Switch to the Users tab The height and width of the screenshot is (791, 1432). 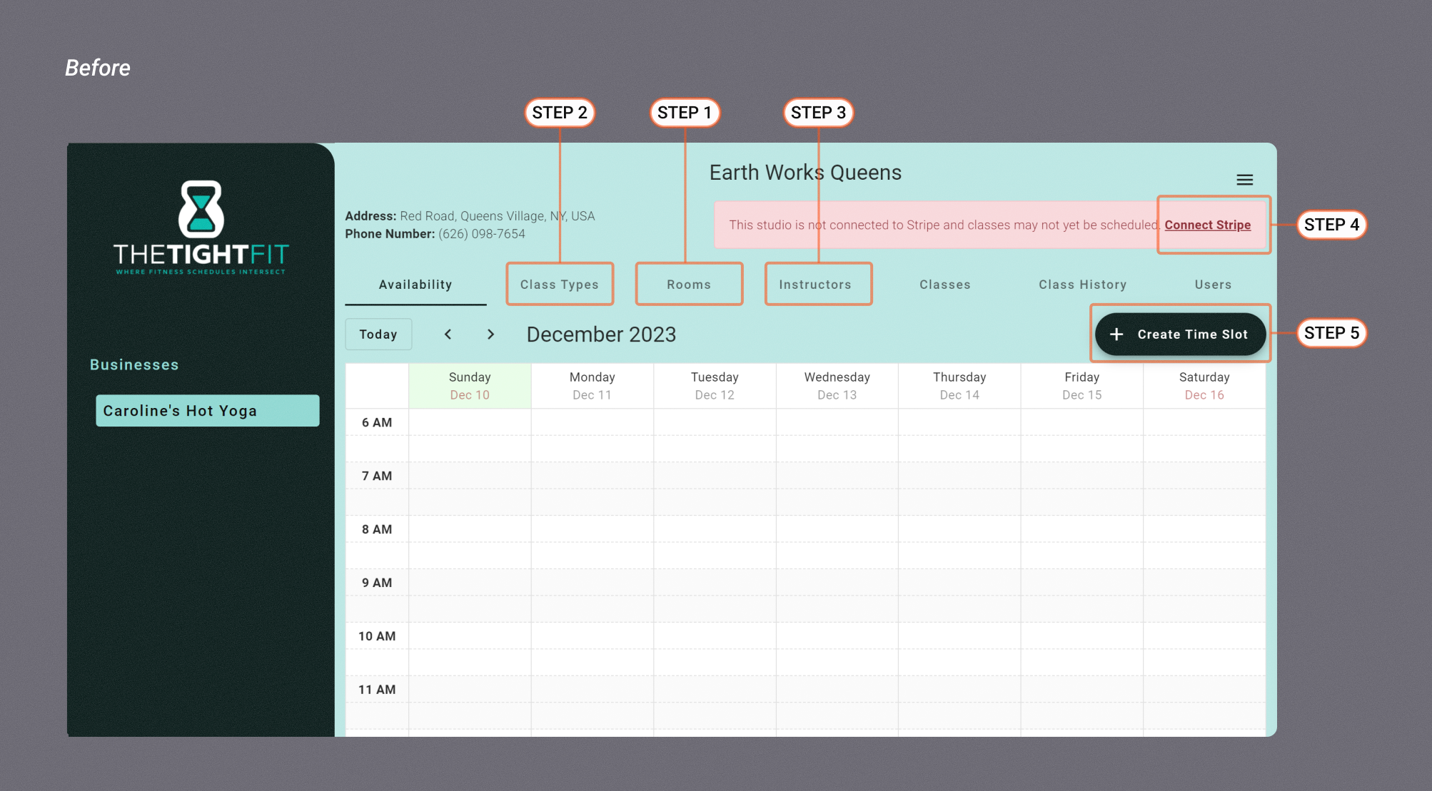(1213, 285)
